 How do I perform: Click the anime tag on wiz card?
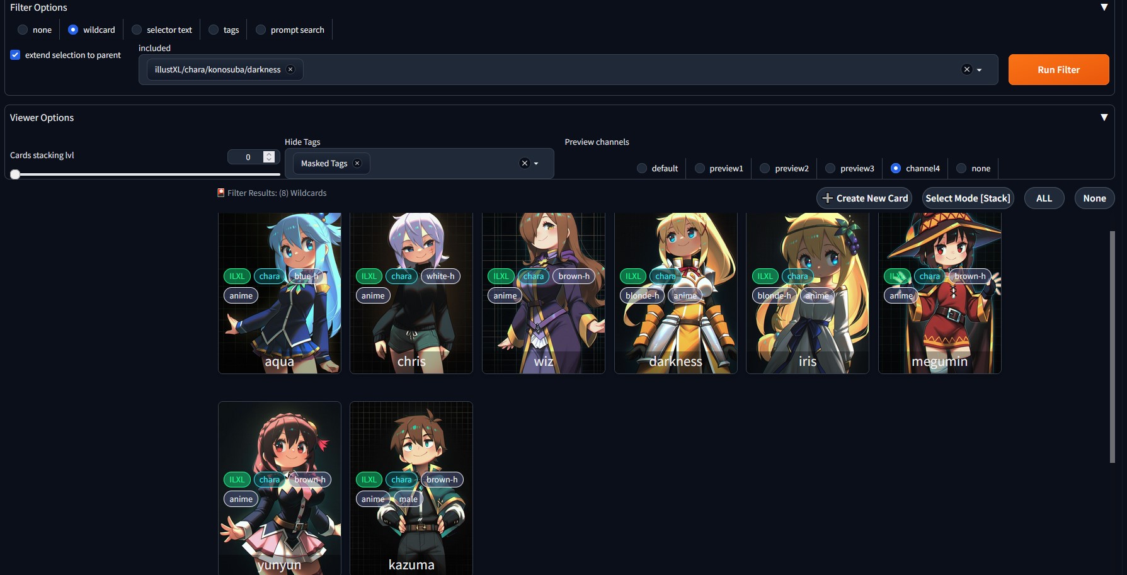[x=505, y=295]
